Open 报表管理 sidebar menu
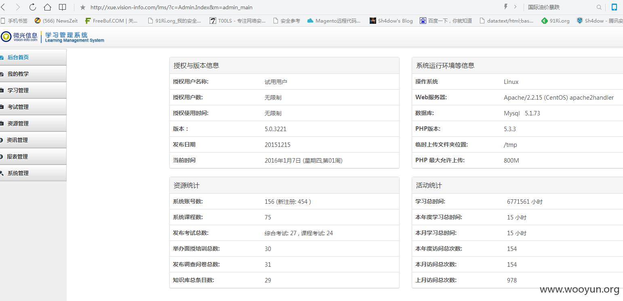 pyautogui.click(x=33, y=157)
